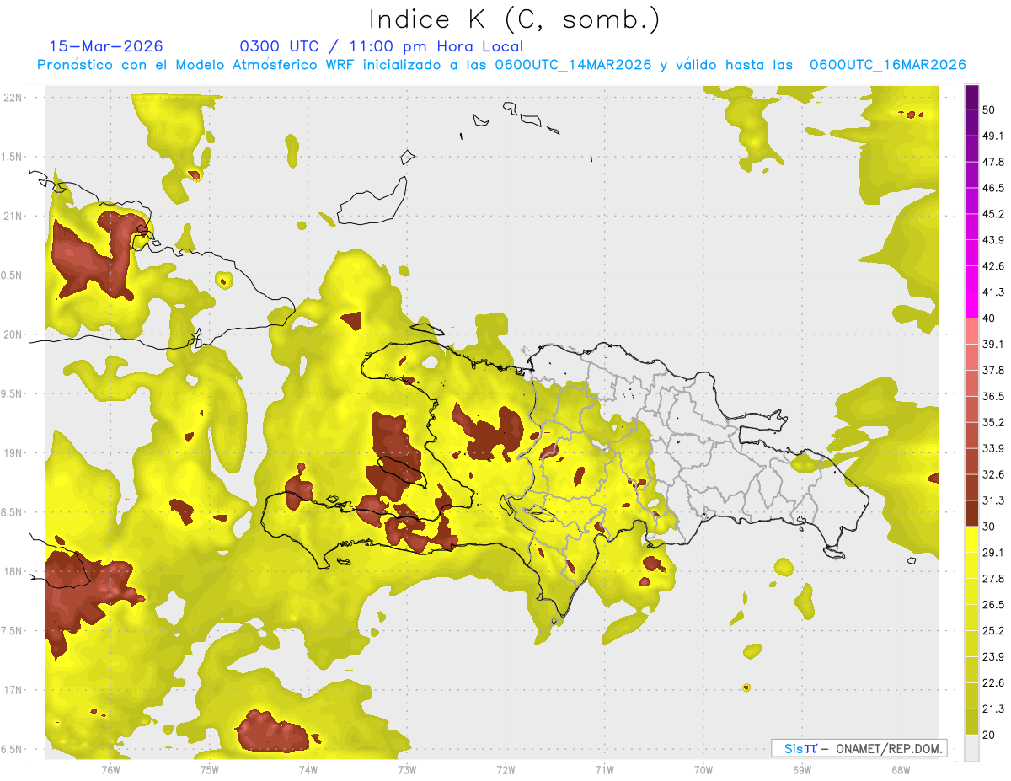Click the '0300 UTC / 11:00 pm Hora Local' text
The image size is (1011, 781).
382,47
